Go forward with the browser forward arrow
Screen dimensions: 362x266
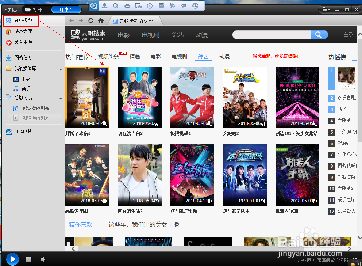[81, 20]
